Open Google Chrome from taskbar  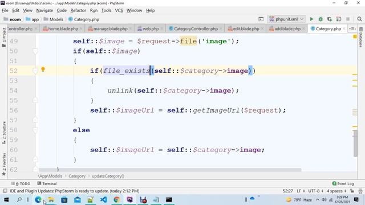click(116, 200)
